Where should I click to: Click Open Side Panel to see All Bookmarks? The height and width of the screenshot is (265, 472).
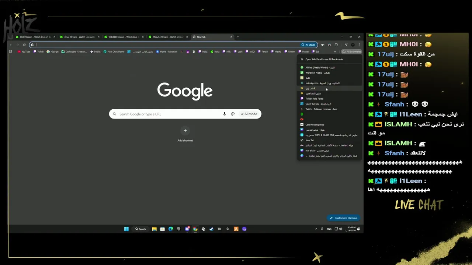tap(330, 59)
